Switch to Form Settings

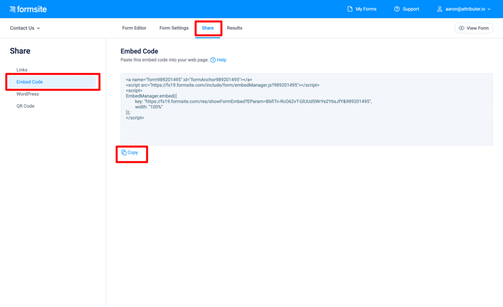[174, 28]
